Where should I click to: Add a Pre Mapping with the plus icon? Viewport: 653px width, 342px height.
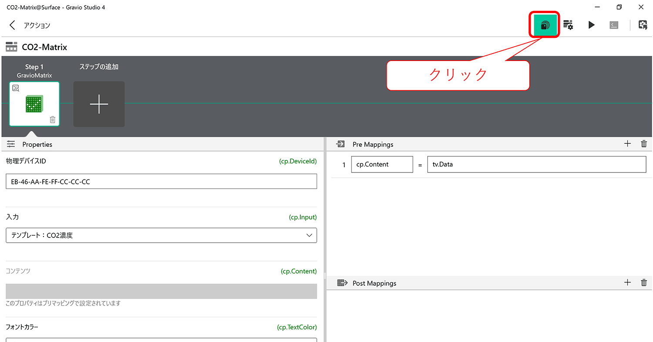pos(627,144)
